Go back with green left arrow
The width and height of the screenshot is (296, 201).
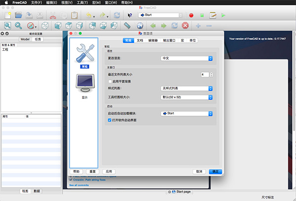153,26
